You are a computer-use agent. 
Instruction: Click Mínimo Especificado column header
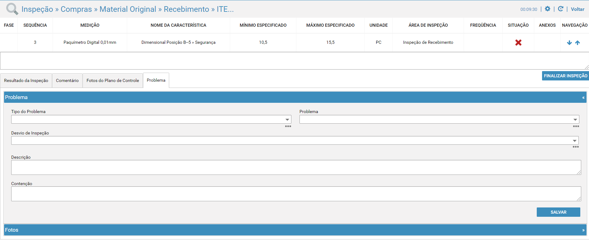[263, 25]
